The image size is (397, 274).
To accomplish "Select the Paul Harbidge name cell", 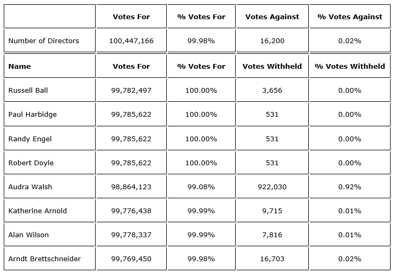I will click(33, 115).
